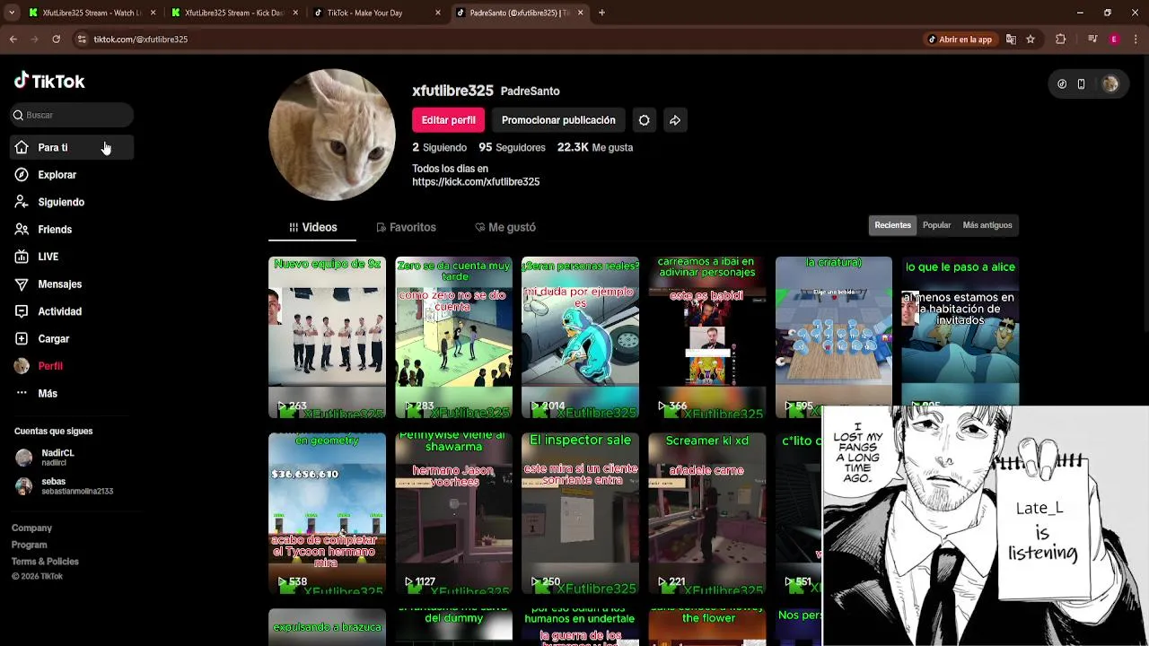The image size is (1149, 646).
Task: Open the Nuevo equipo de 9z video
Action: tap(327, 337)
